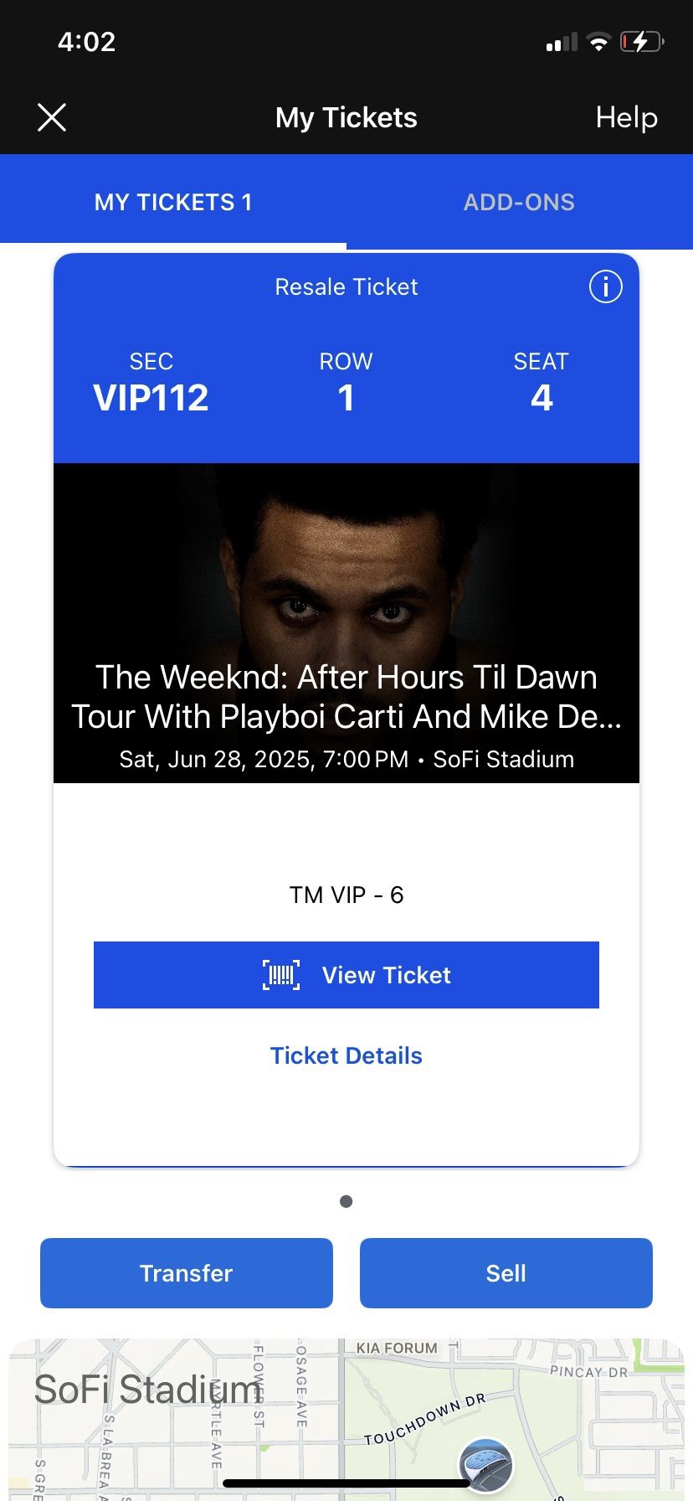Tap the event title After Hours Til Dawn
The image size is (693, 1501).
pos(346,697)
